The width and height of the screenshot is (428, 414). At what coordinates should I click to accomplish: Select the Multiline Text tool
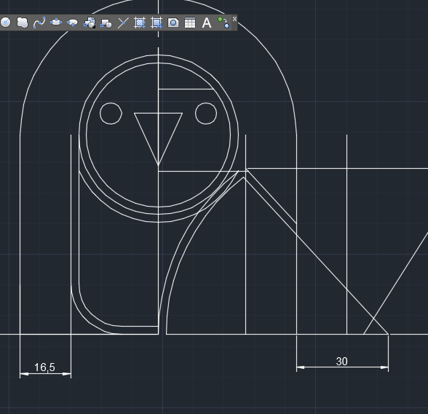tap(207, 23)
